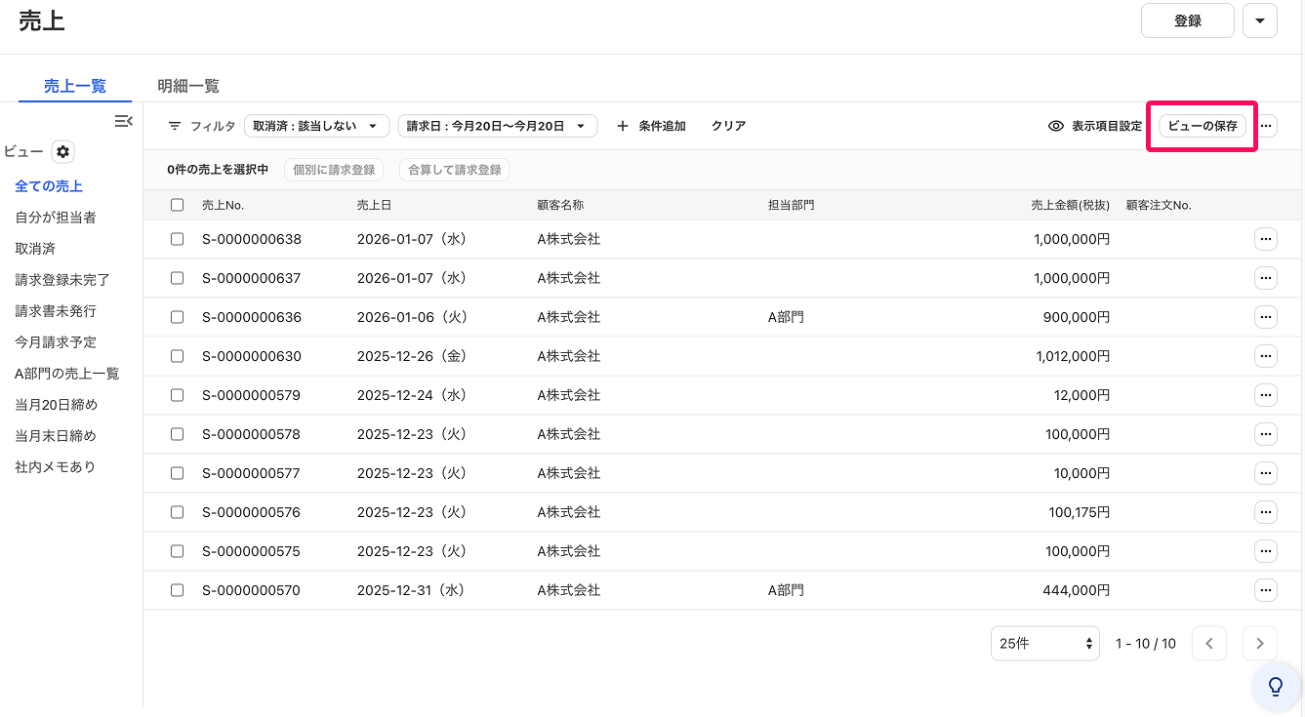Viewport: 1305px width, 717px height.
Task: Open the 請求日 filter dropdown
Action: (498, 126)
